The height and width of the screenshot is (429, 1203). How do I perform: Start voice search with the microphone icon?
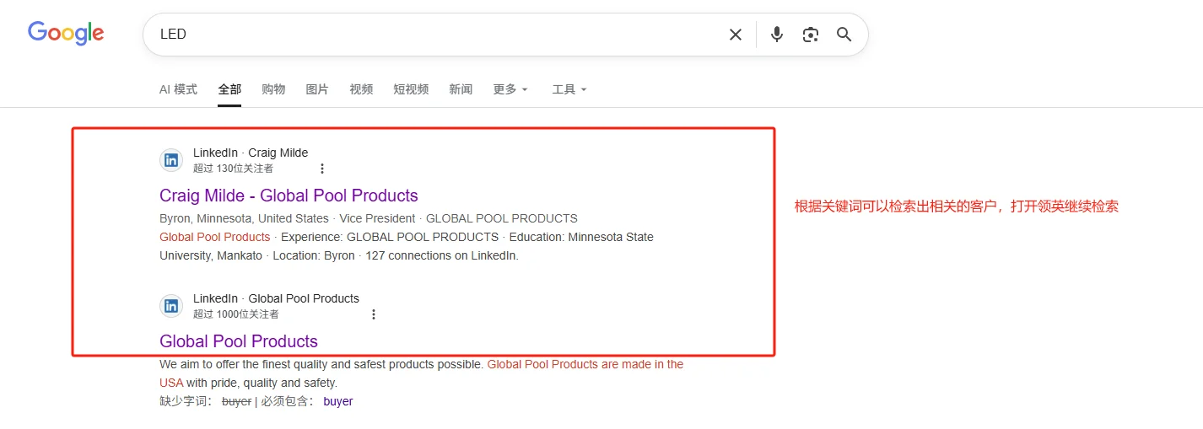click(x=777, y=35)
